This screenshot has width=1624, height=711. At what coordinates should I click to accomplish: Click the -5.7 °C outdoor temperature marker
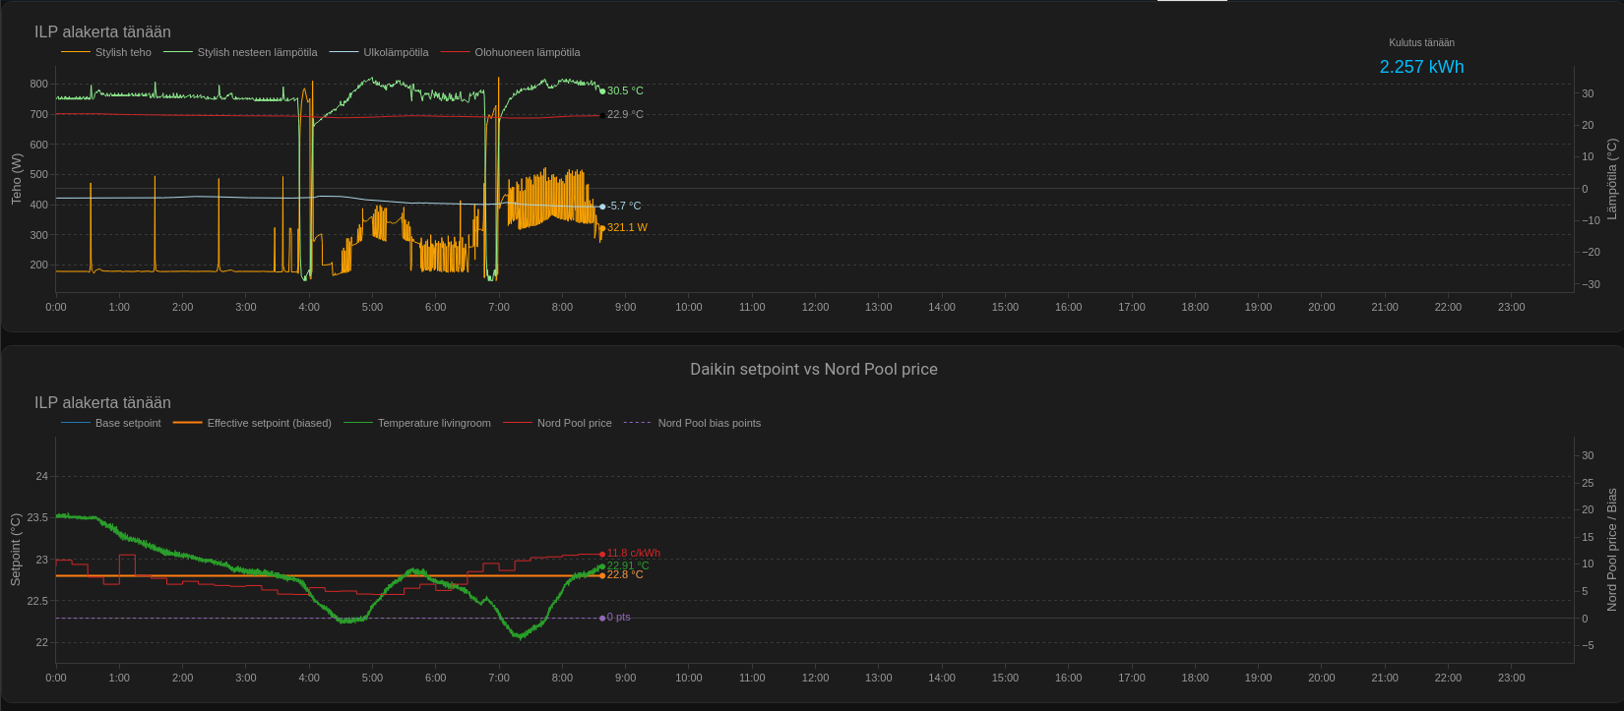602,207
